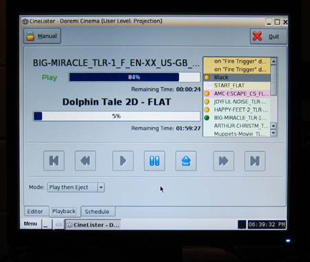Viewport: 310px width, 262px height.
Task: Pause the current playback
Action: (x=154, y=161)
